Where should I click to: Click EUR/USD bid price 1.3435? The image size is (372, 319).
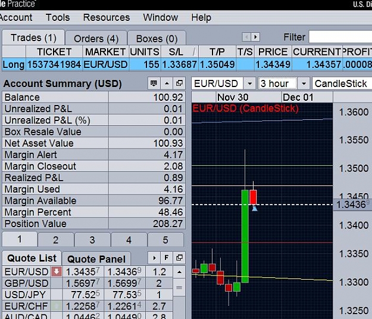click(x=83, y=272)
